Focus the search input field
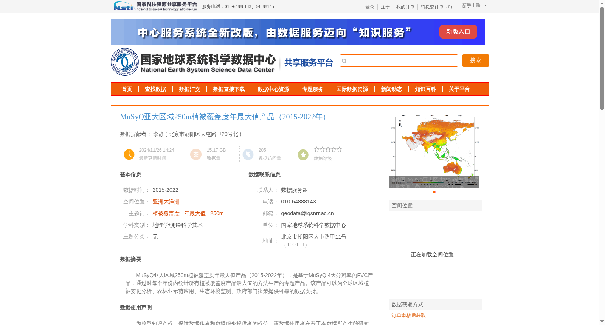This screenshot has height=325, width=605. click(x=399, y=60)
